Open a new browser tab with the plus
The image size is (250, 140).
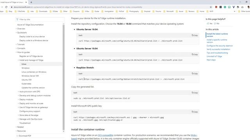(31, 2)
